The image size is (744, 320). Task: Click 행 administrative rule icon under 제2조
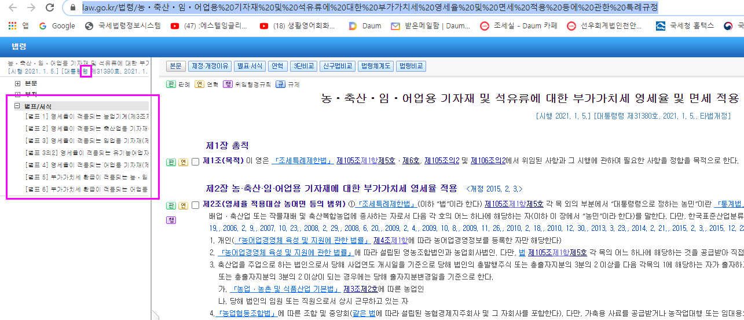tap(171, 220)
